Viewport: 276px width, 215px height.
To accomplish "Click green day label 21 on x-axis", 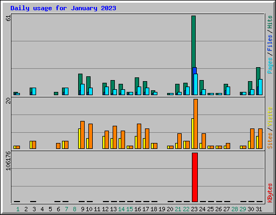I will click(178, 209).
